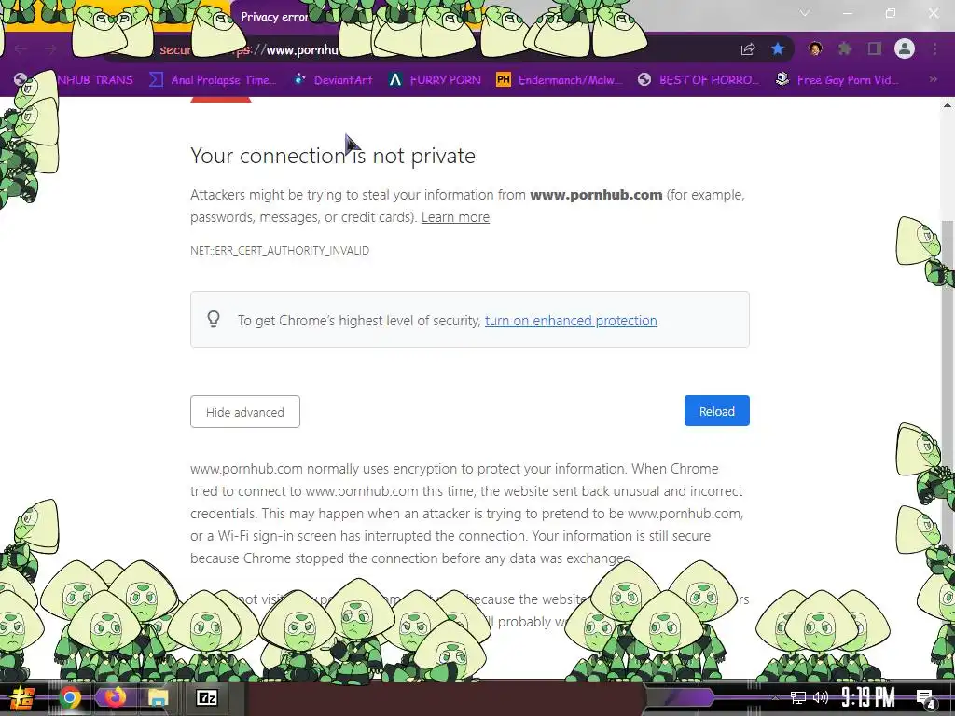Open the Endermanch/Malw bookmark
This screenshot has height=716, width=955.
[560, 80]
